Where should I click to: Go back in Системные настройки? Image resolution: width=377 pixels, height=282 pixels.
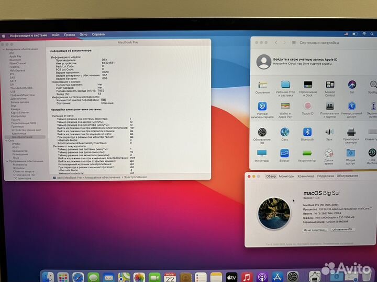pos(276,42)
